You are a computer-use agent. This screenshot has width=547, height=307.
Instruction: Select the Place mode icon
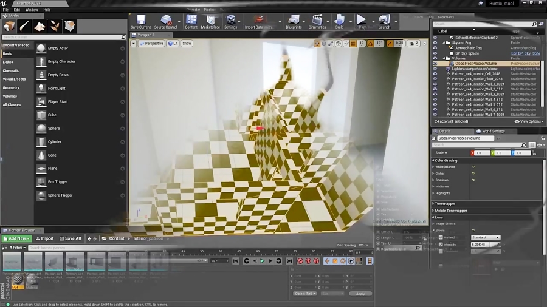tap(9, 26)
